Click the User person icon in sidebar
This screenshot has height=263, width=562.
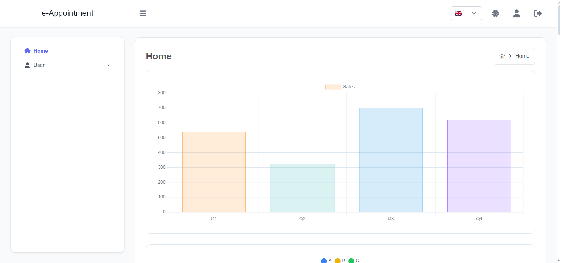click(x=27, y=65)
